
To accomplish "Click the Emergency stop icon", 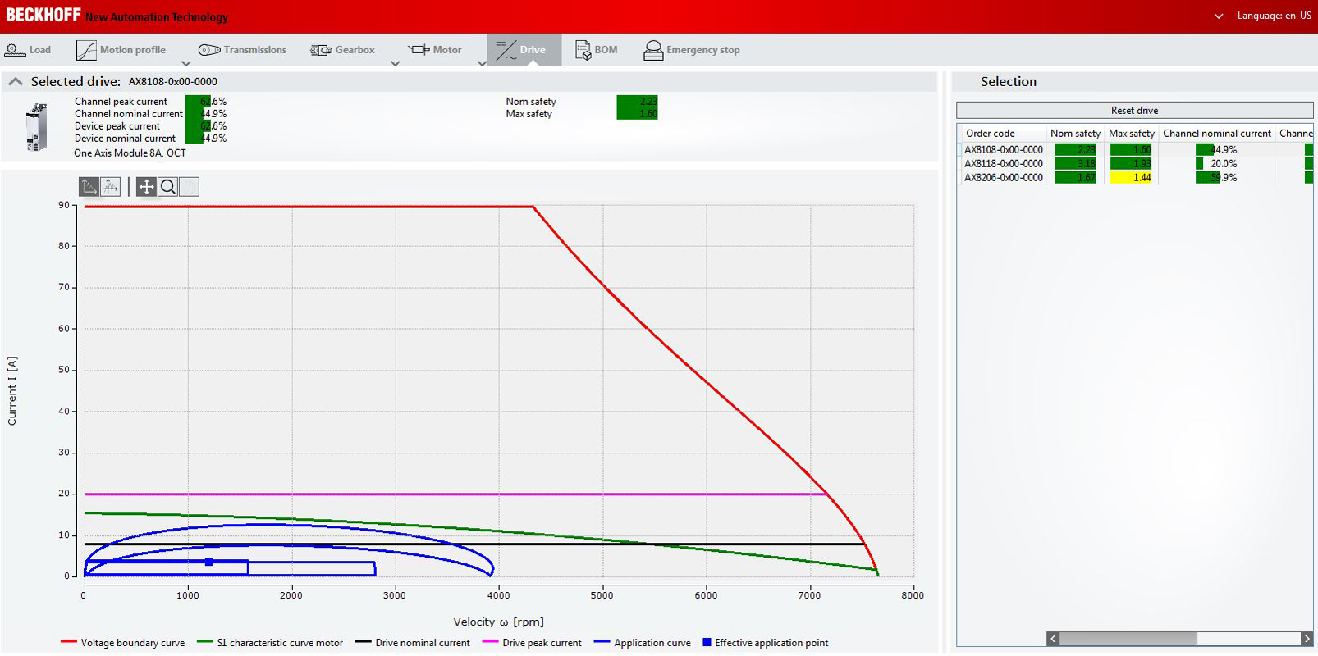I will point(653,50).
